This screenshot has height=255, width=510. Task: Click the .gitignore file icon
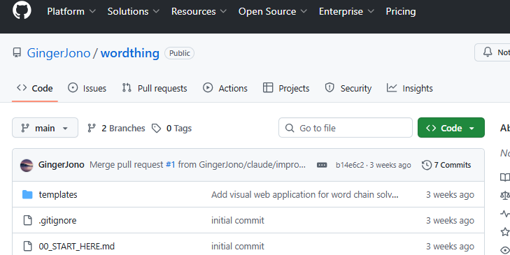[x=28, y=220]
